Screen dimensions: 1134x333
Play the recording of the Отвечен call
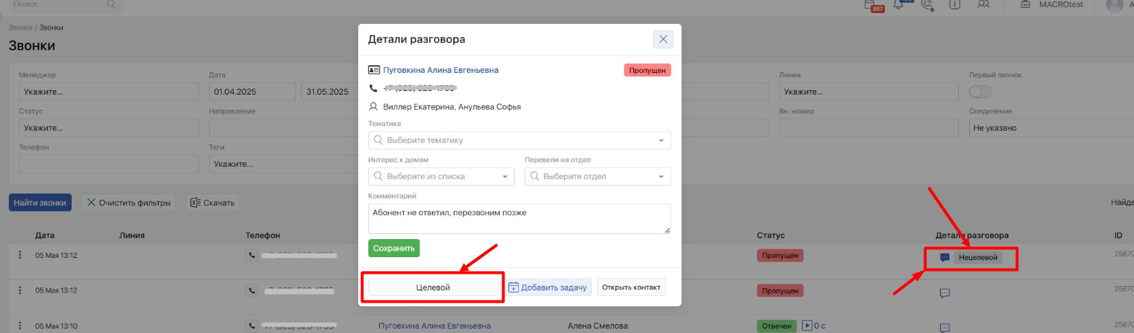coord(808,326)
